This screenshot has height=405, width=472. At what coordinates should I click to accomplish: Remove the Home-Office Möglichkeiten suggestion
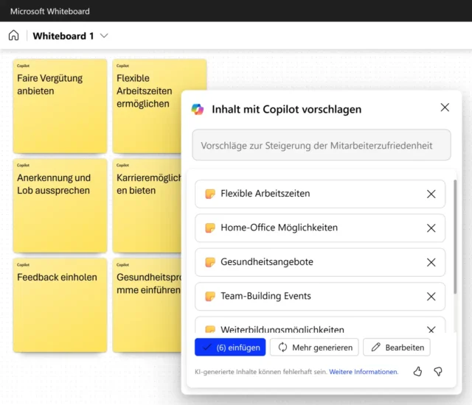pos(431,228)
